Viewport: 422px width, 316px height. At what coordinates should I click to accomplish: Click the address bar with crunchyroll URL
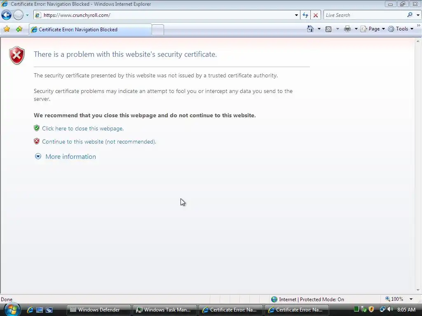(166, 15)
